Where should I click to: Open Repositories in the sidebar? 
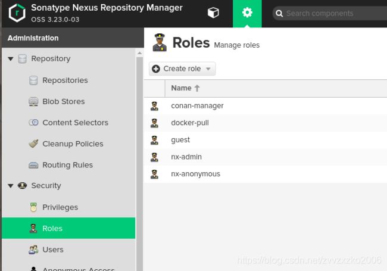[65, 80]
